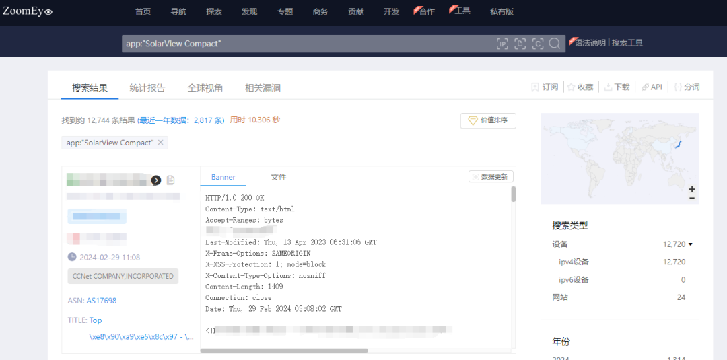This screenshot has height=360, width=727.
Task: Open the 搜索工具 link
Action: pos(627,43)
